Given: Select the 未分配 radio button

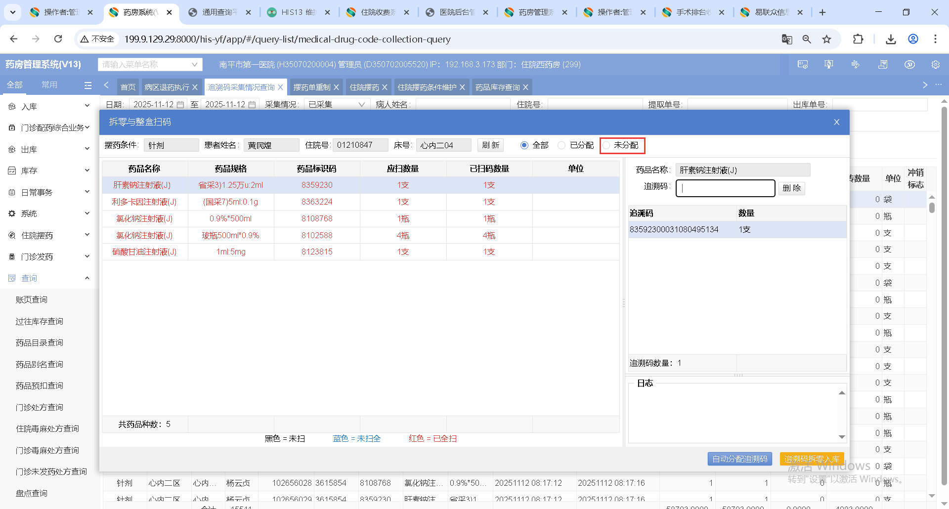Looking at the screenshot, I should (606, 145).
